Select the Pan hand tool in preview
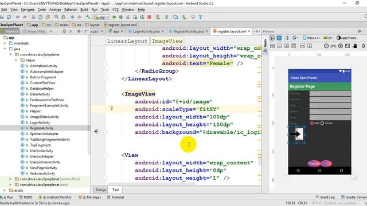This screenshot has width=367, height=206. [355, 46]
